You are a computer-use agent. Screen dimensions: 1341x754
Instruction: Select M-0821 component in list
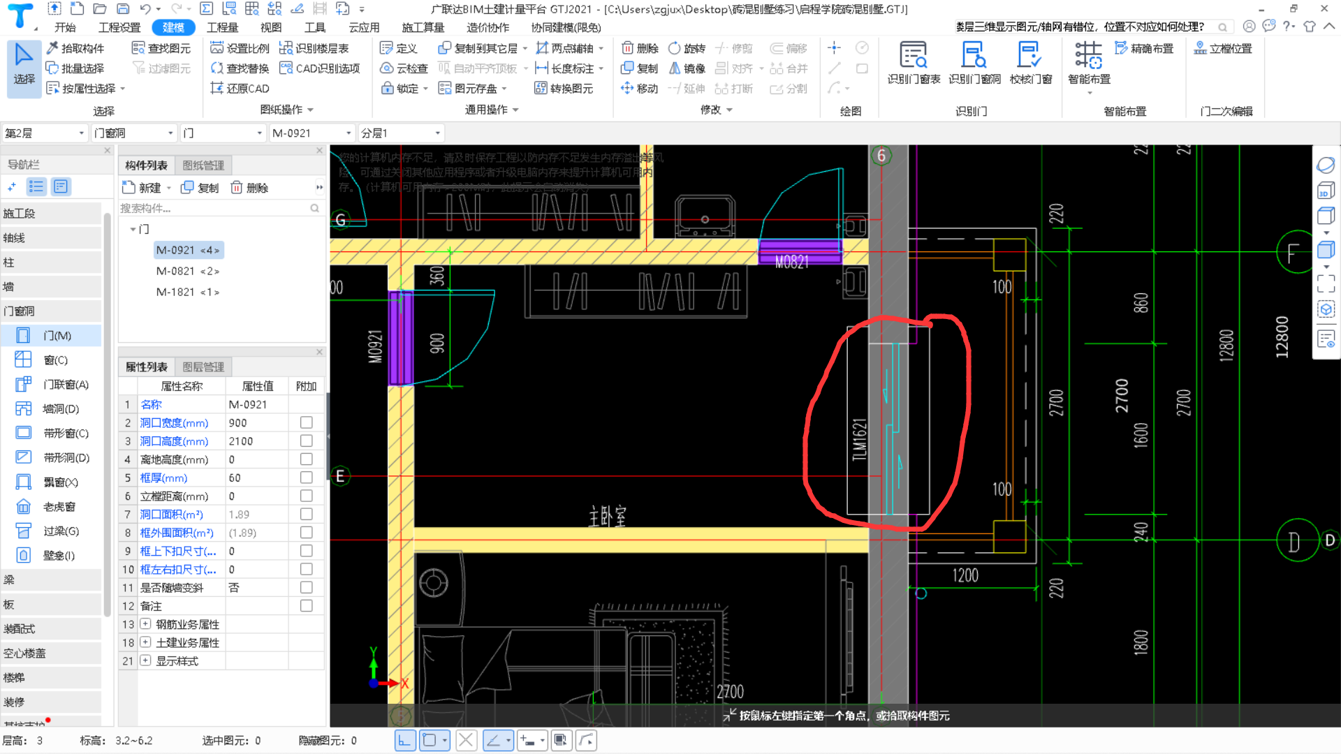(187, 271)
